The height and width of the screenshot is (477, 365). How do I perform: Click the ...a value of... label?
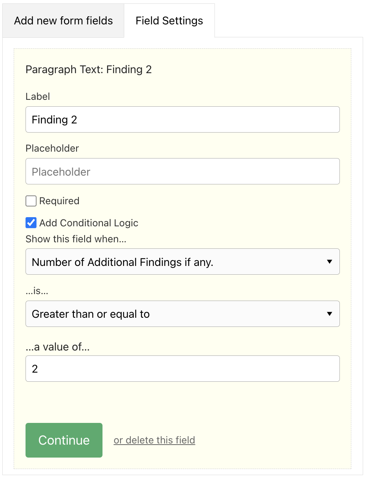tap(58, 347)
